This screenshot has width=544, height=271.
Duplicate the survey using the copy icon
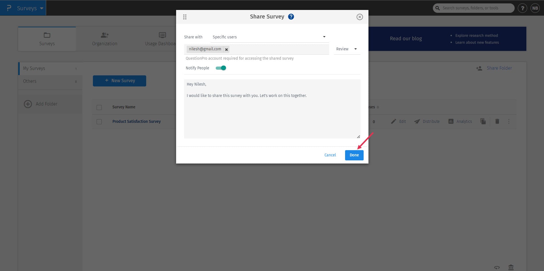(483, 121)
